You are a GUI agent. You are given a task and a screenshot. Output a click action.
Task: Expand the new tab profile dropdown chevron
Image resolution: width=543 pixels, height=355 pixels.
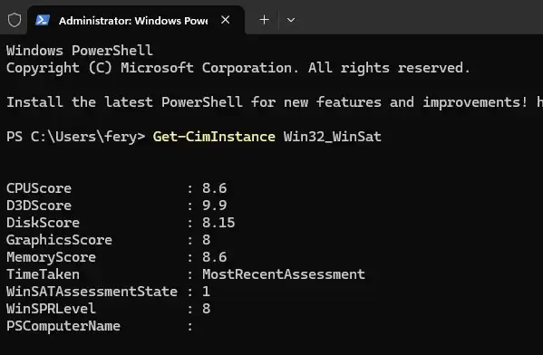point(291,20)
